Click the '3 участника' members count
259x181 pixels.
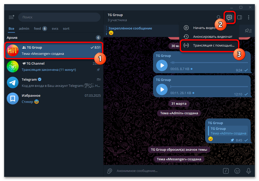[x=117, y=20]
